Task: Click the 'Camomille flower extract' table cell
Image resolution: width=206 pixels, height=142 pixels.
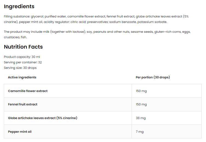Action: click(28, 91)
